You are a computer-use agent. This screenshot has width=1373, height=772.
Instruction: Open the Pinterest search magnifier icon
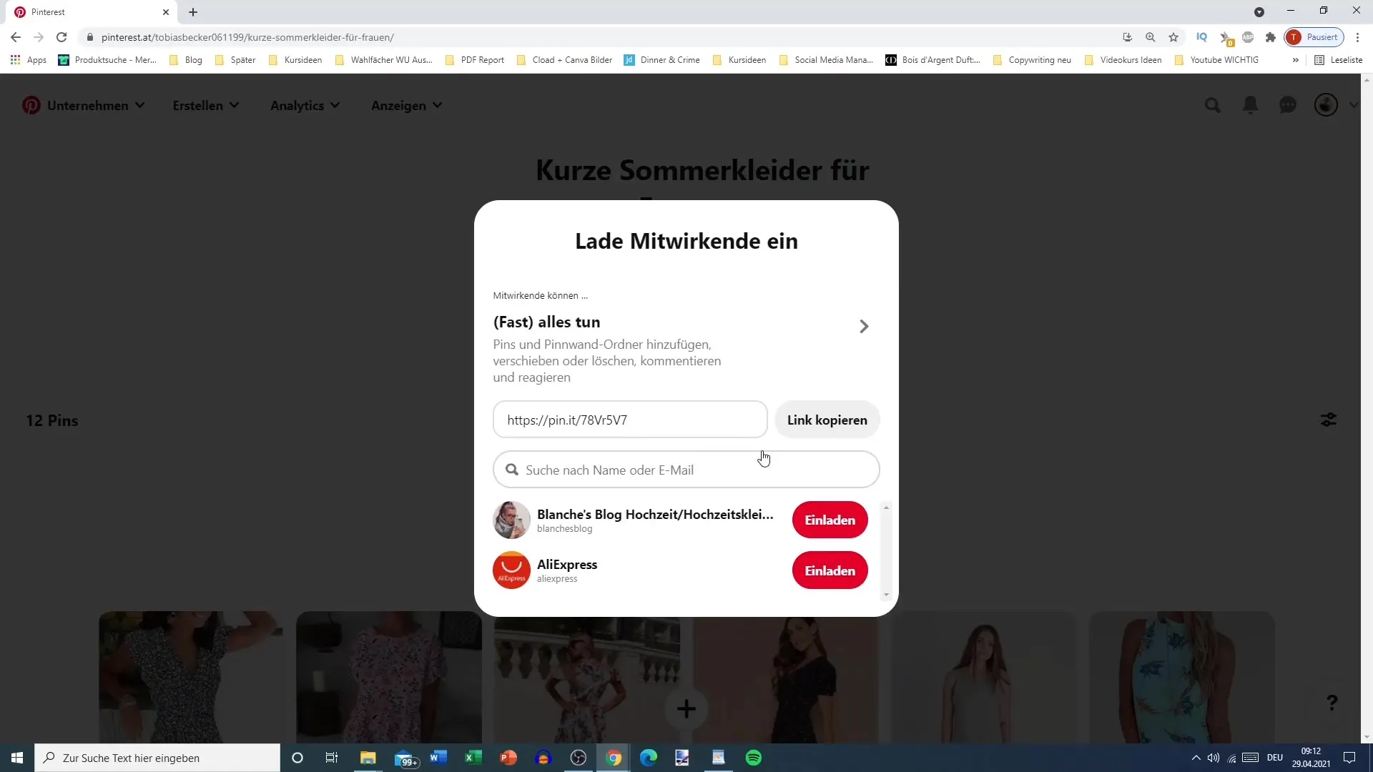[1212, 105]
